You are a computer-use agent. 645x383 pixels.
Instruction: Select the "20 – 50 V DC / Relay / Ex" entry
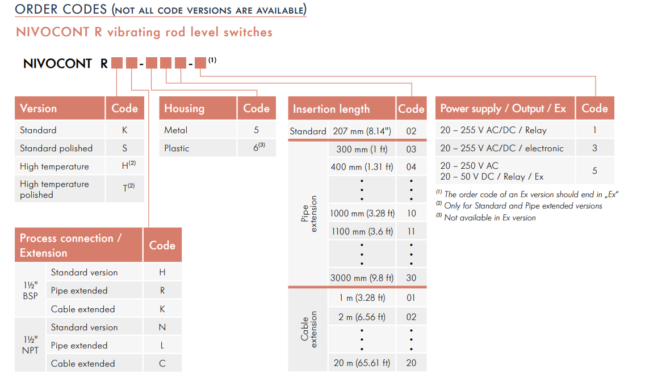(492, 177)
